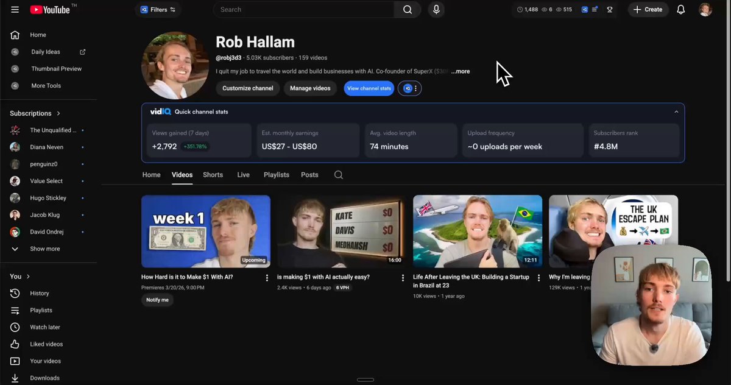
Task: Click Customize channel button
Action: pos(248,88)
